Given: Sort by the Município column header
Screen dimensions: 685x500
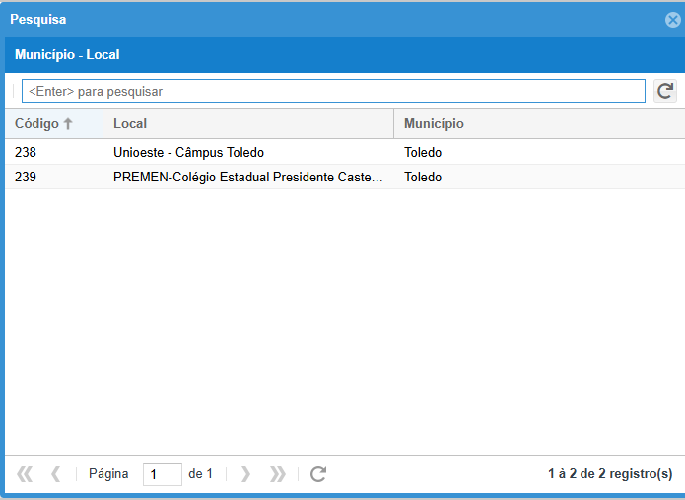Looking at the screenshot, I should [434, 124].
